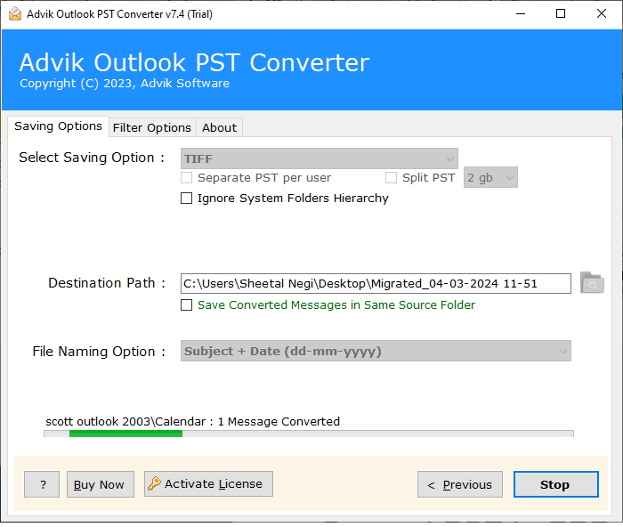Click the 'Advik Outlook PST Converter' banner heading
Screen dimensions: 623x527
pos(194,62)
